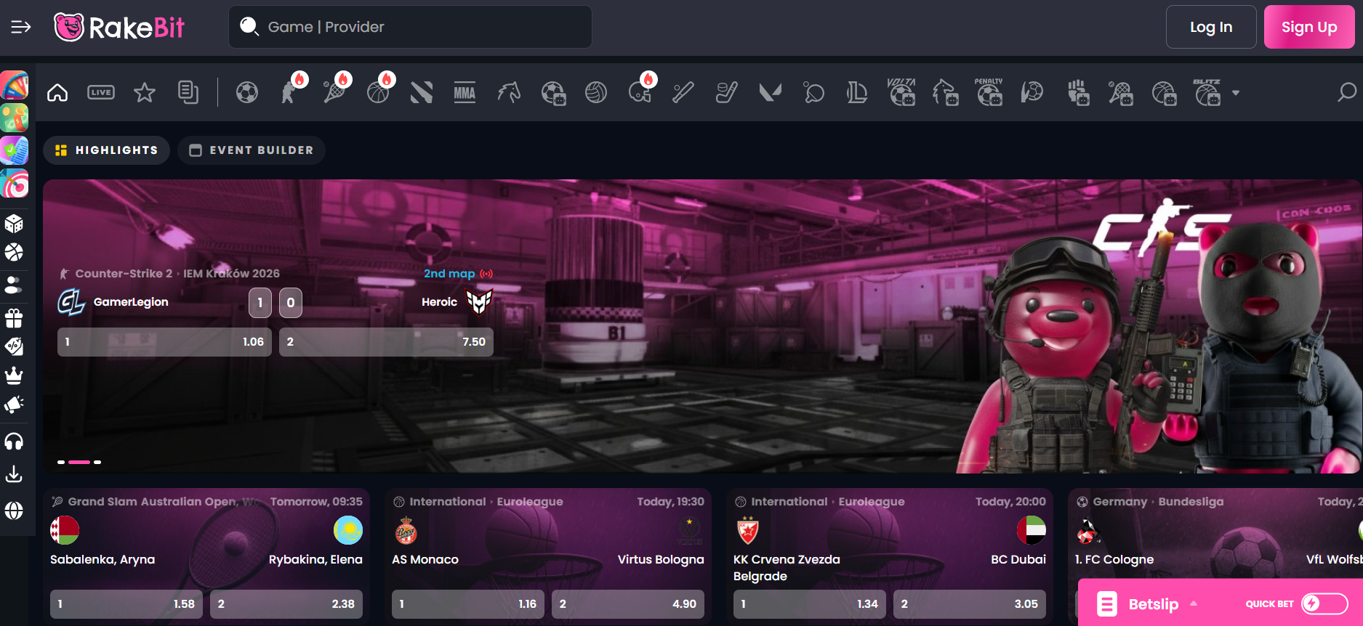Bet on Sabalenka at 1.58

pos(126,604)
